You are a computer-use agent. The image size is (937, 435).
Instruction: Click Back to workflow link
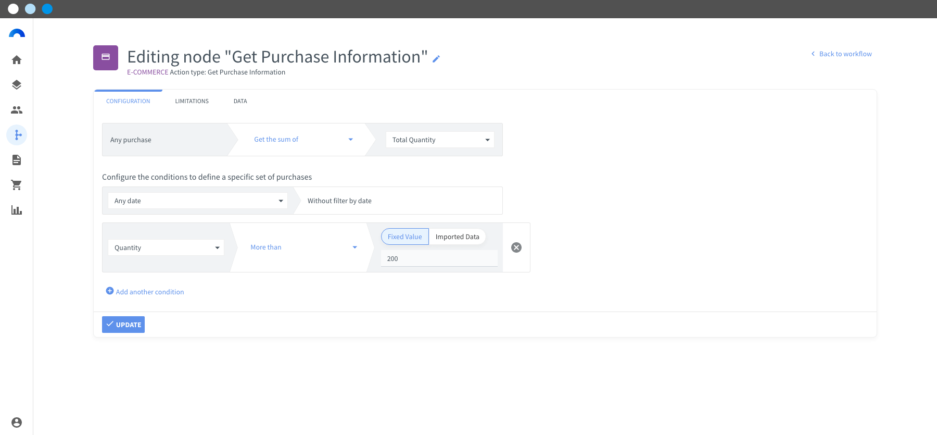[842, 54]
